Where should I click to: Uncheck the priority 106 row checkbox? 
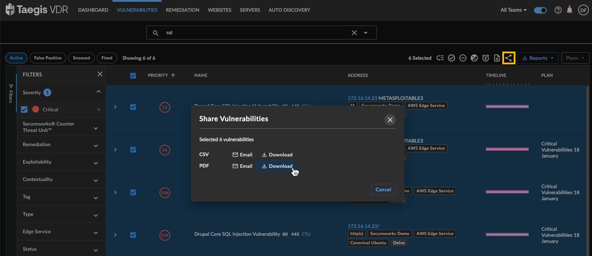pyautogui.click(x=133, y=192)
